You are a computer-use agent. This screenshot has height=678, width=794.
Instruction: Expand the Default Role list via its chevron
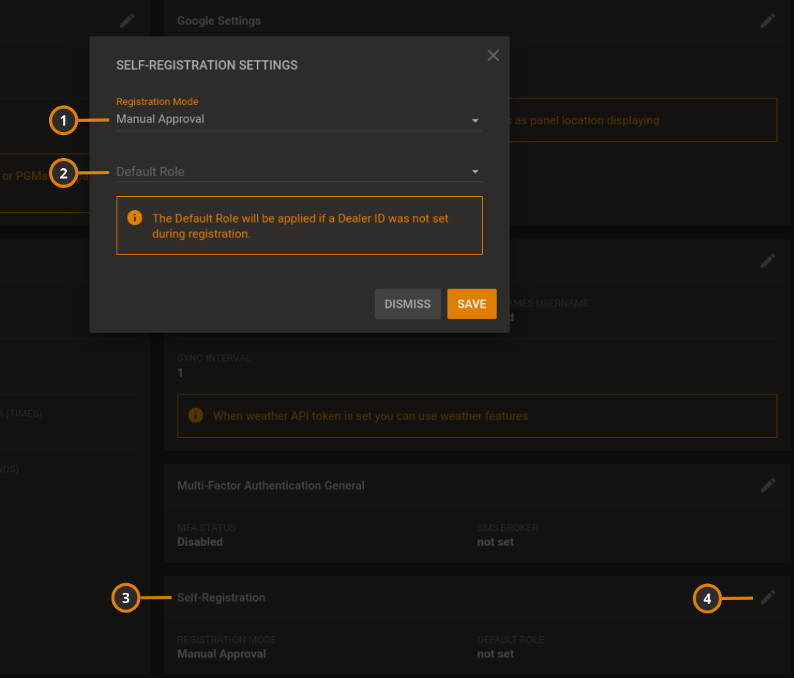(x=476, y=170)
